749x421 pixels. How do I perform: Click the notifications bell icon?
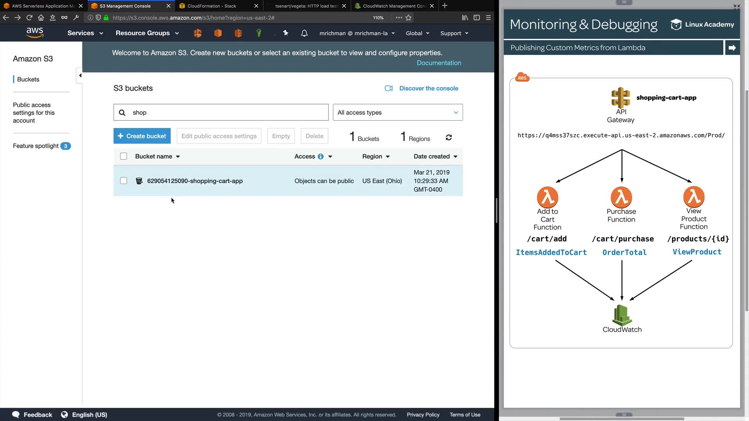pyautogui.click(x=304, y=33)
